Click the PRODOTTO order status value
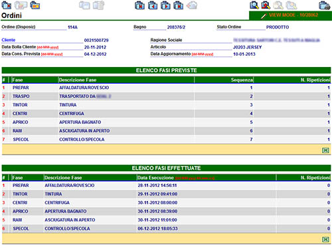The width and height of the screenshot is (332, 248). pyautogui.click(x=278, y=27)
